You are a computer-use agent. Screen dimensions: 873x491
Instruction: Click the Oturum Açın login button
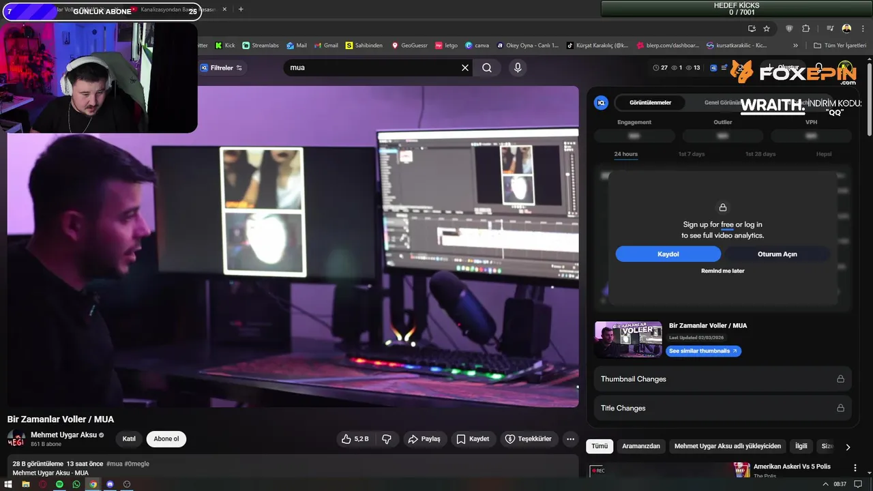[x=777, y=254]
